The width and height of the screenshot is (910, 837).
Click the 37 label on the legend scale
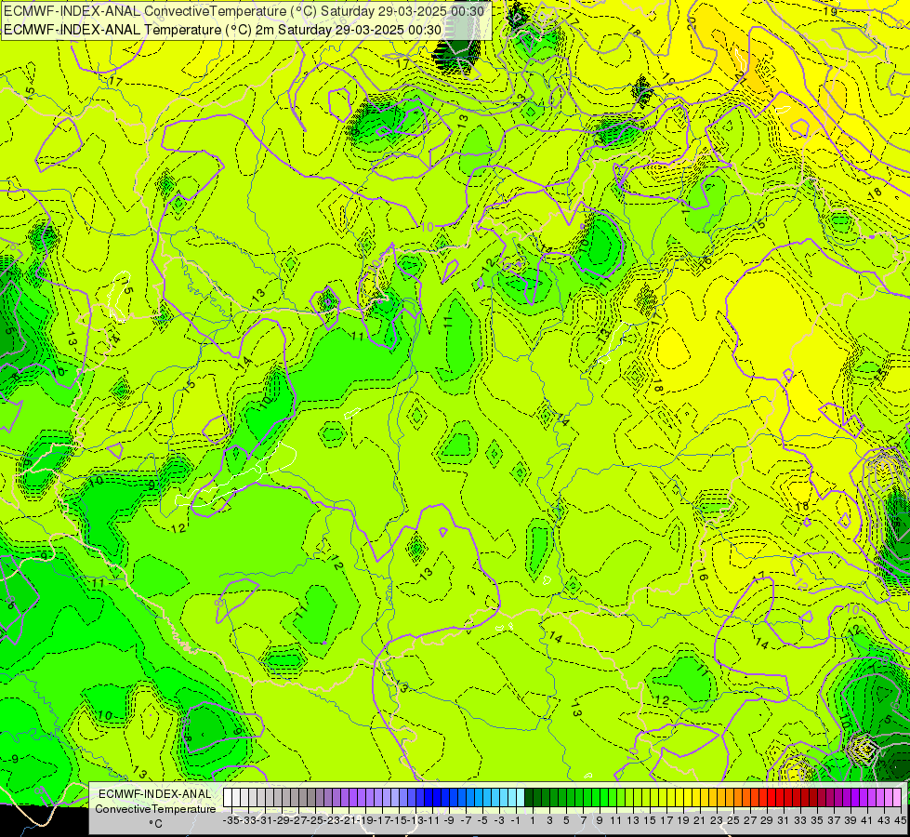(x=834, y=820)
